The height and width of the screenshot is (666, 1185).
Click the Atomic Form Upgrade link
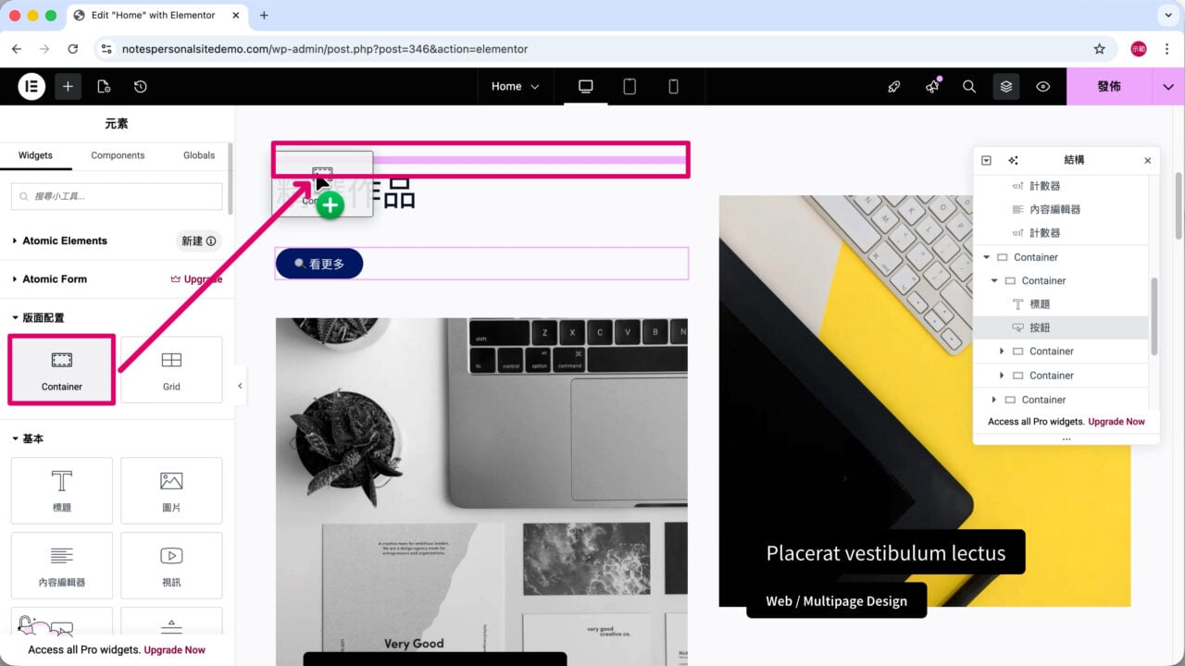(196, 278)
